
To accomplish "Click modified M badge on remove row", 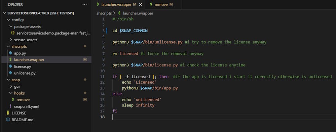I will [x=85, y=100].
